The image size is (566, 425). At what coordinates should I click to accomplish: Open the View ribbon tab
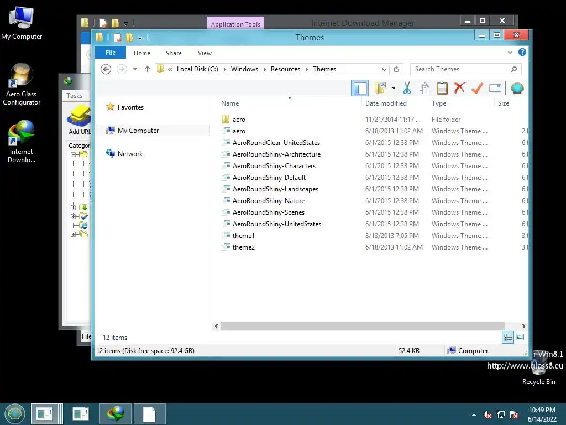point(205,53)
